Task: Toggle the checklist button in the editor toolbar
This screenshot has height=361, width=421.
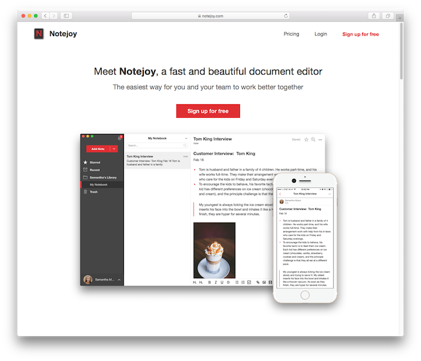Action: tap(249, 282)
